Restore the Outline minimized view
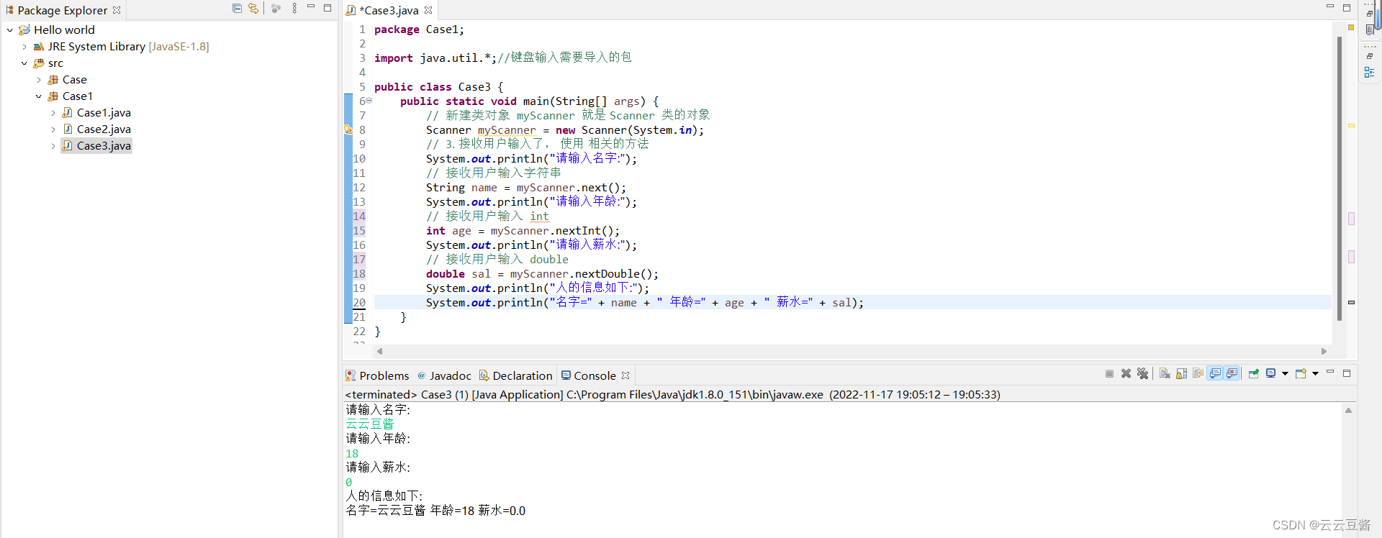 tap(1369, 56)
